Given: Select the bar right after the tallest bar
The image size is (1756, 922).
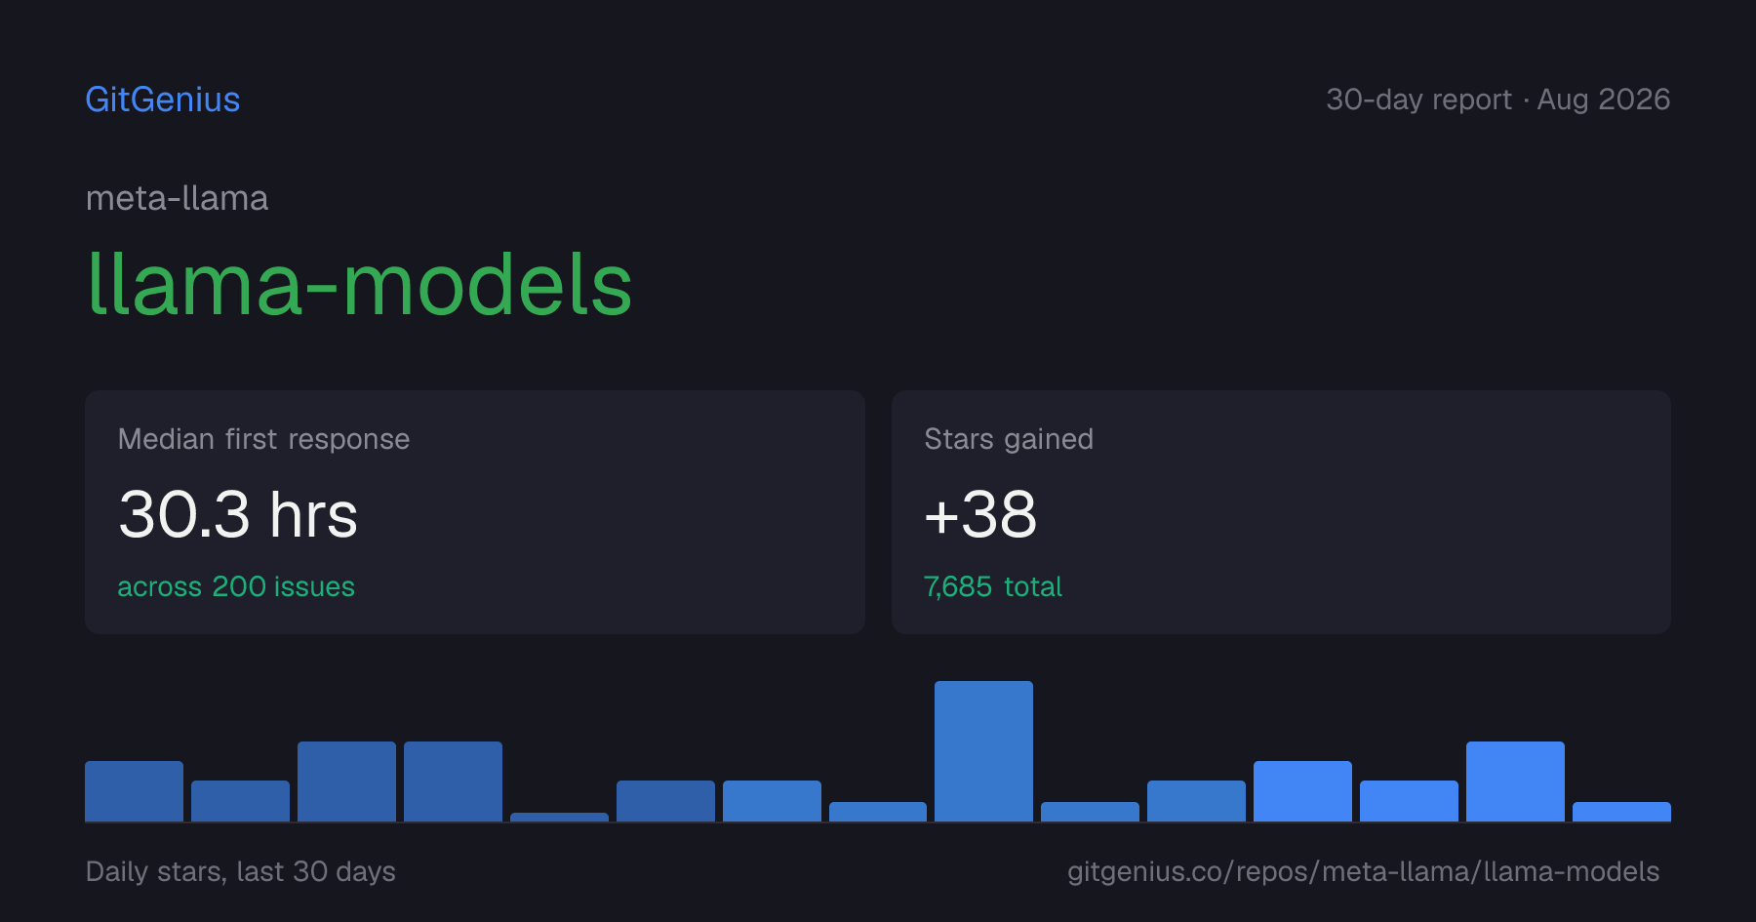Looking at the screenshot, I should pos(1090,812).
